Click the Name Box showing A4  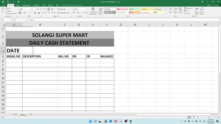[x=6, y=20]
